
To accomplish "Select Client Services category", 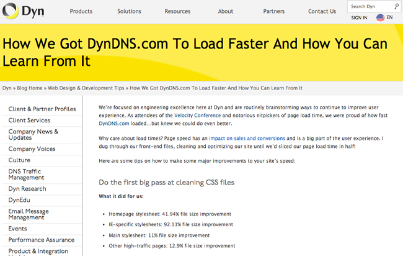I will pyautogui.click(x=29, y=121).
